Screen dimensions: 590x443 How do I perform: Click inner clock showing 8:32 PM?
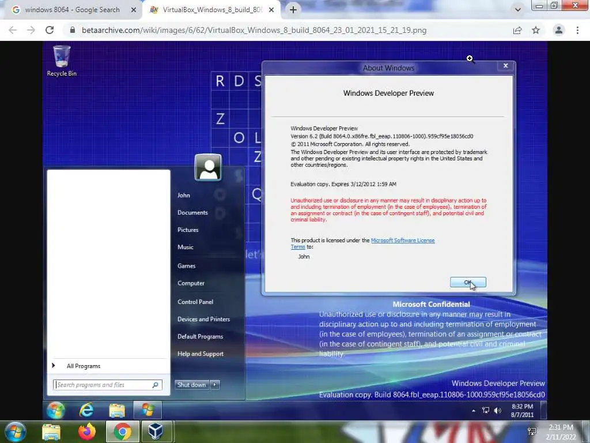pyautogui.click(x=522, y=411)
